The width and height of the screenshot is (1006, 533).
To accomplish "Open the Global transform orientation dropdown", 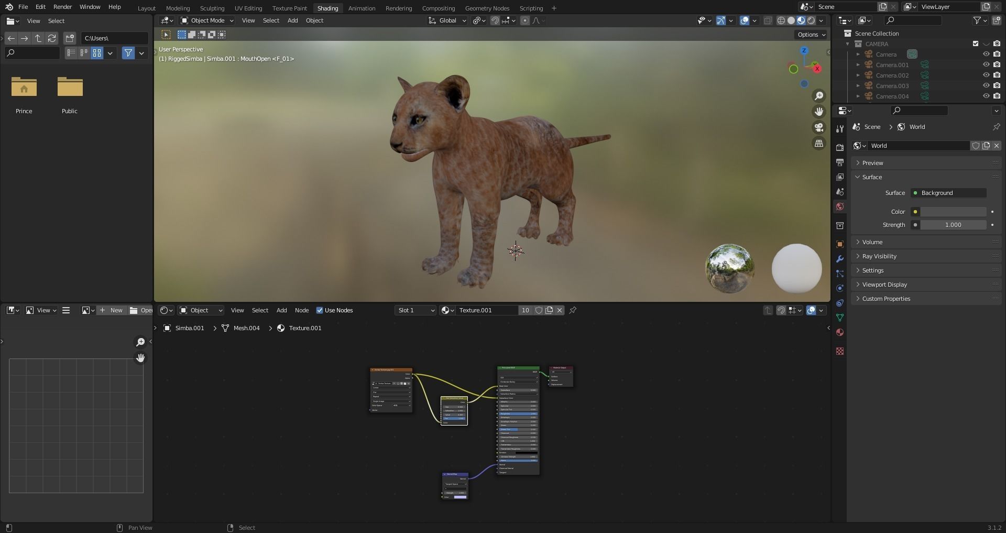I will (x=447, y=20).
